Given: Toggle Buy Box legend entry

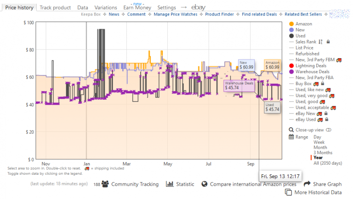Looking at the screenshot, I should tap(303, 84).
